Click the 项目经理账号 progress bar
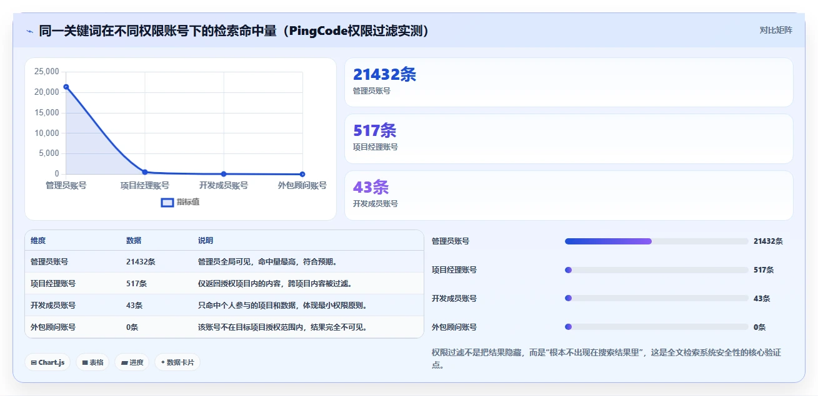This screenshot has height=396, width=818. point(656,270)
